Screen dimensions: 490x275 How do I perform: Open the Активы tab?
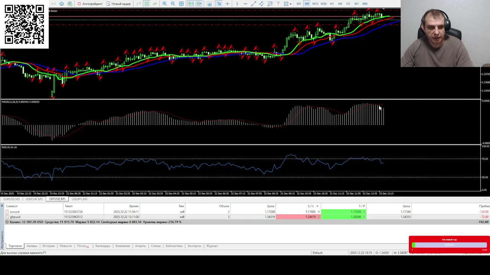coord(32,246)
